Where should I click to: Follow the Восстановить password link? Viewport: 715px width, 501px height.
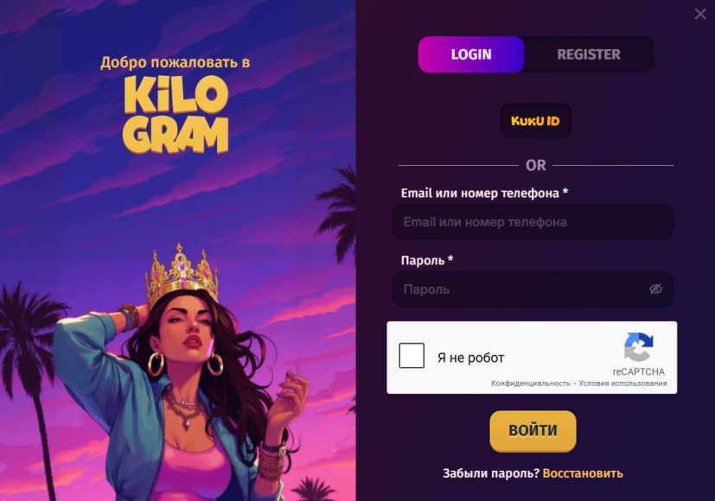coord(583,473)
